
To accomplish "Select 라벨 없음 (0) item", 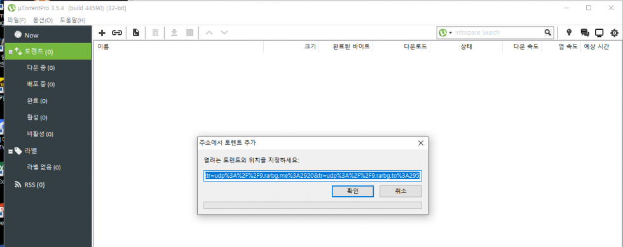I will pos(43,167).
